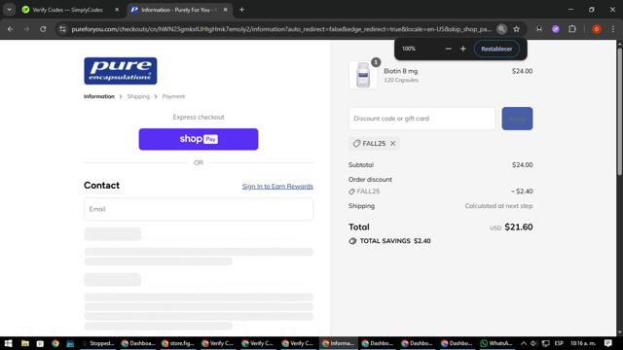Click the Subtotal $24.00 amount
Image resolution: width=623 pixels, height=350 pixels.
(x=522, y=164)
